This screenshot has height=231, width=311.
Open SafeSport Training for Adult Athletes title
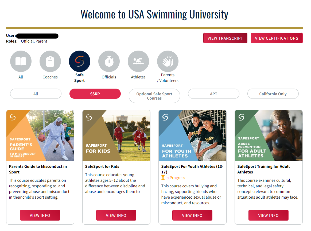(x=264, y=169)
